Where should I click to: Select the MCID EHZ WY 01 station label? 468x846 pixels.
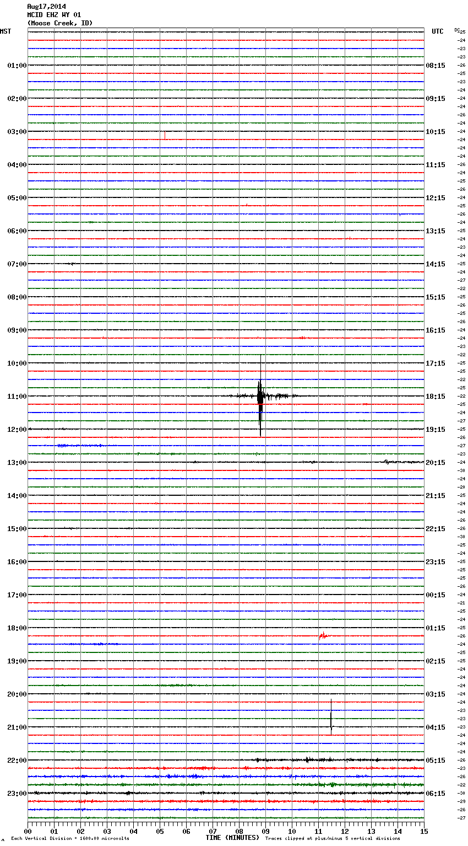tap(54, 15)
